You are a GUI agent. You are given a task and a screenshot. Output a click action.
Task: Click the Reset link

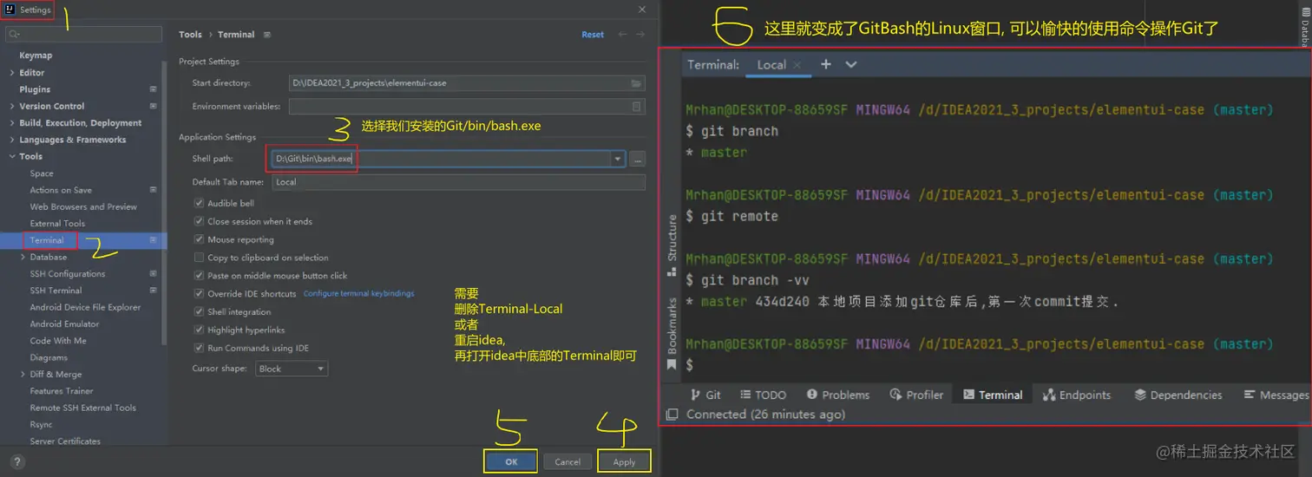tap(593, 35)
